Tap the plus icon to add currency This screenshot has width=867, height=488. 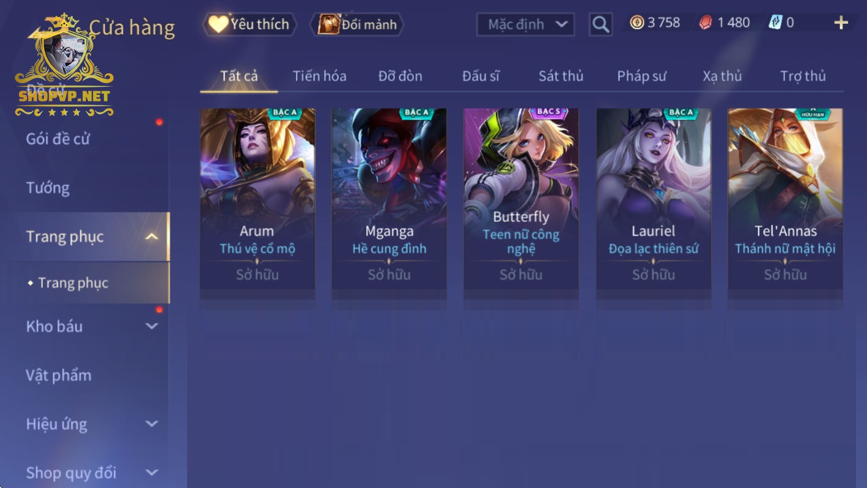(x=841, y=23)
